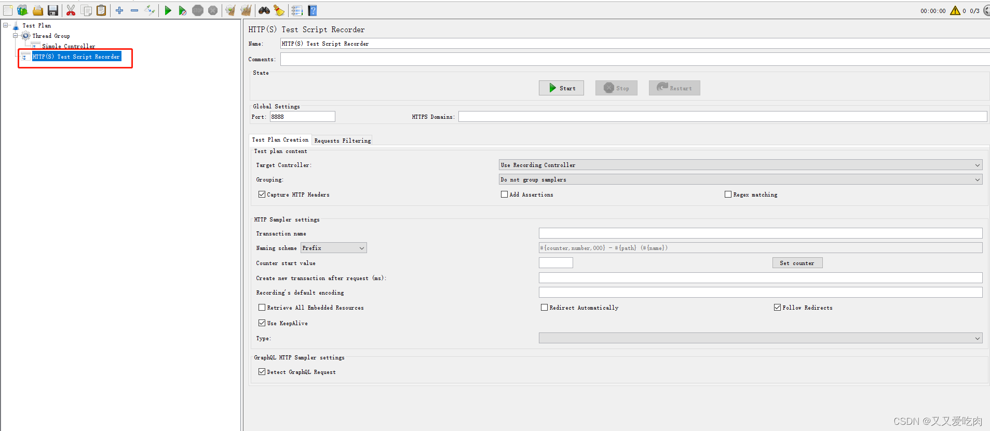Click the 00:00:00 elapsed time display

pyautogui.click(x=933, y=11)
